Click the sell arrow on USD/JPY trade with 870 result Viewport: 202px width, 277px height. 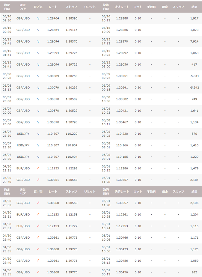38,134
